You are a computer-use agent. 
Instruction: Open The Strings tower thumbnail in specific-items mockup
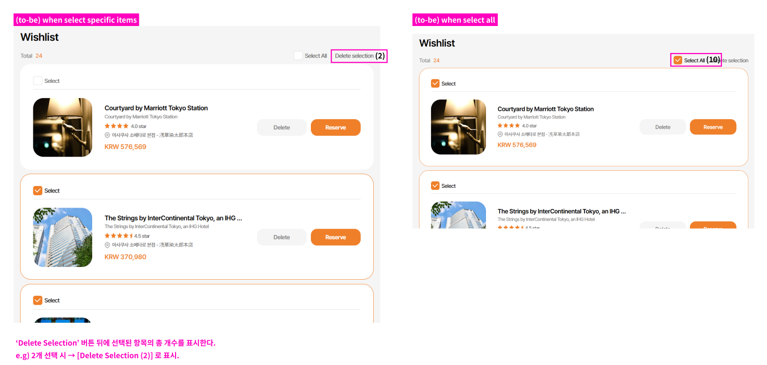63,237
